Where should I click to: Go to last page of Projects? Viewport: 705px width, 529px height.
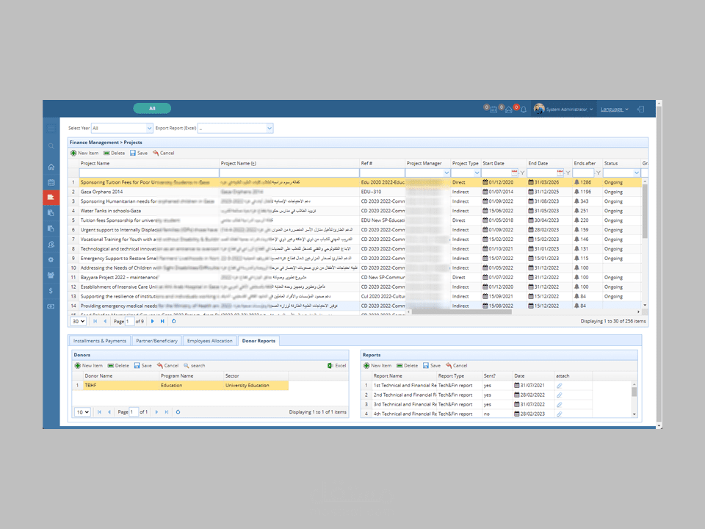click(162, 321)
